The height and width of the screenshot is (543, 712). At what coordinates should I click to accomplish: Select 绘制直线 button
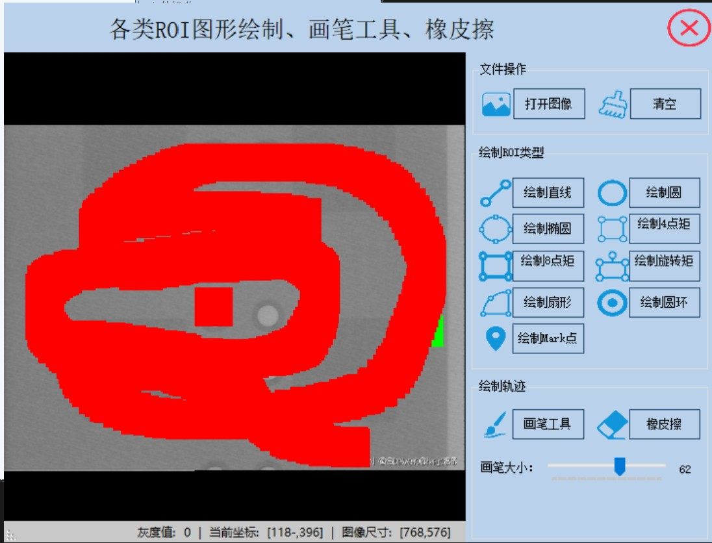tap(548, 192)
